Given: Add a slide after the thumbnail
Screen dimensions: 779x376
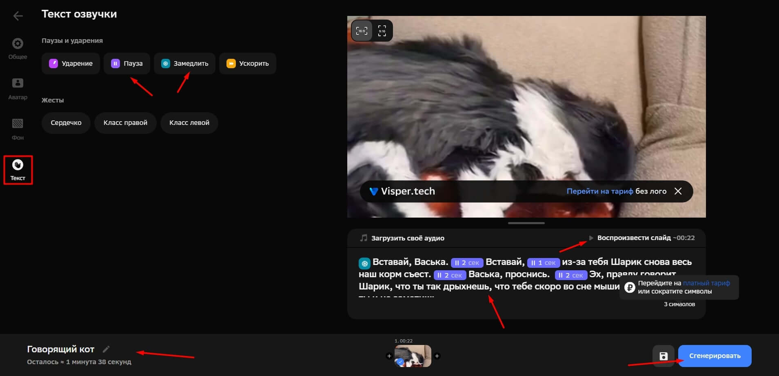Looking at the screenshot, I should [x=437, y=356].
